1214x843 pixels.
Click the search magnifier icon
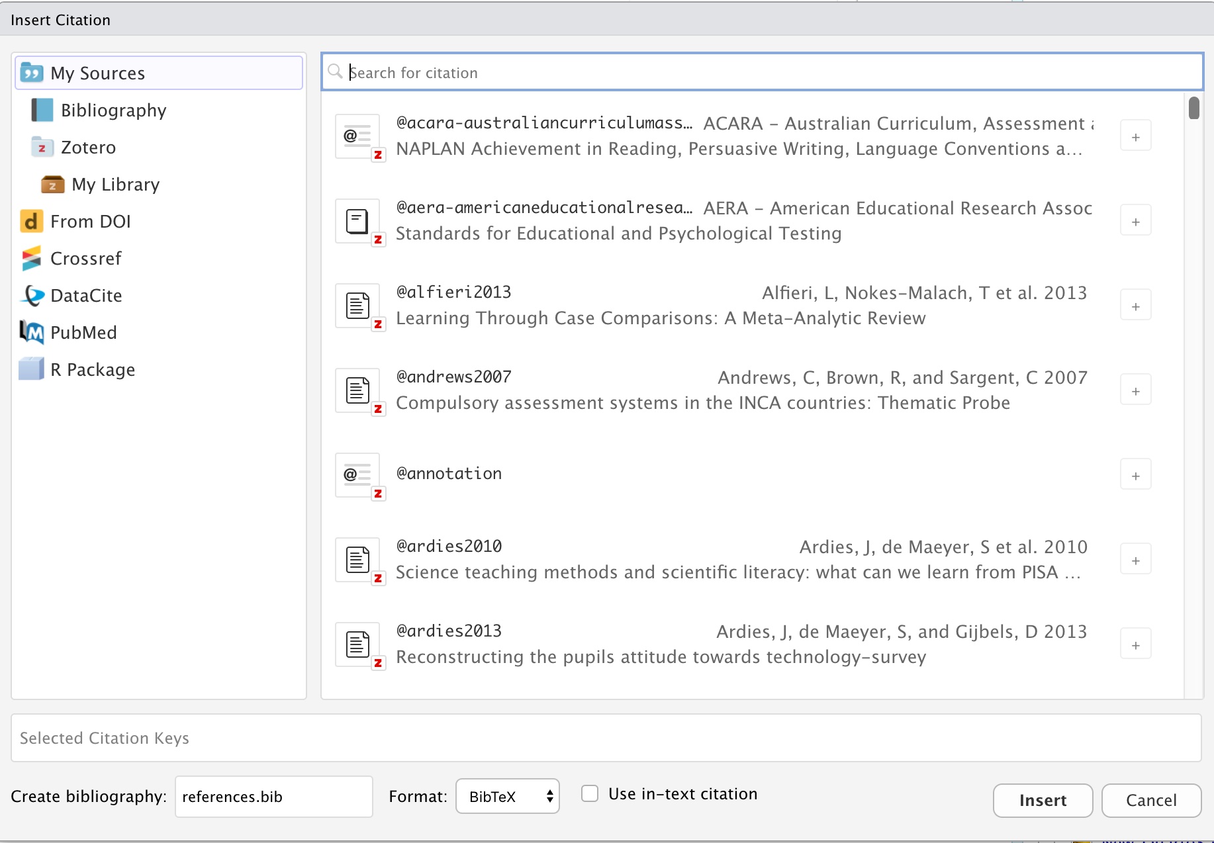click(335, 71)
